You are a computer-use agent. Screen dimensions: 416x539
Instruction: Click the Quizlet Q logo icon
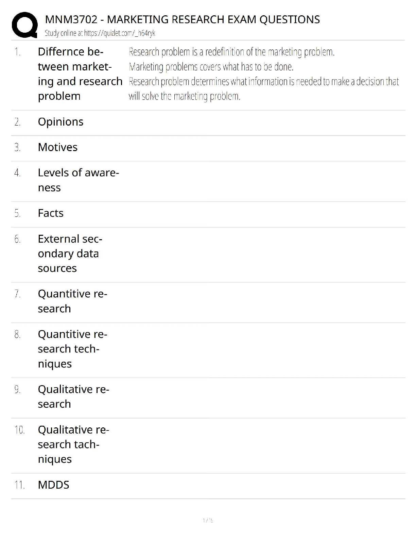pos(24,25)
